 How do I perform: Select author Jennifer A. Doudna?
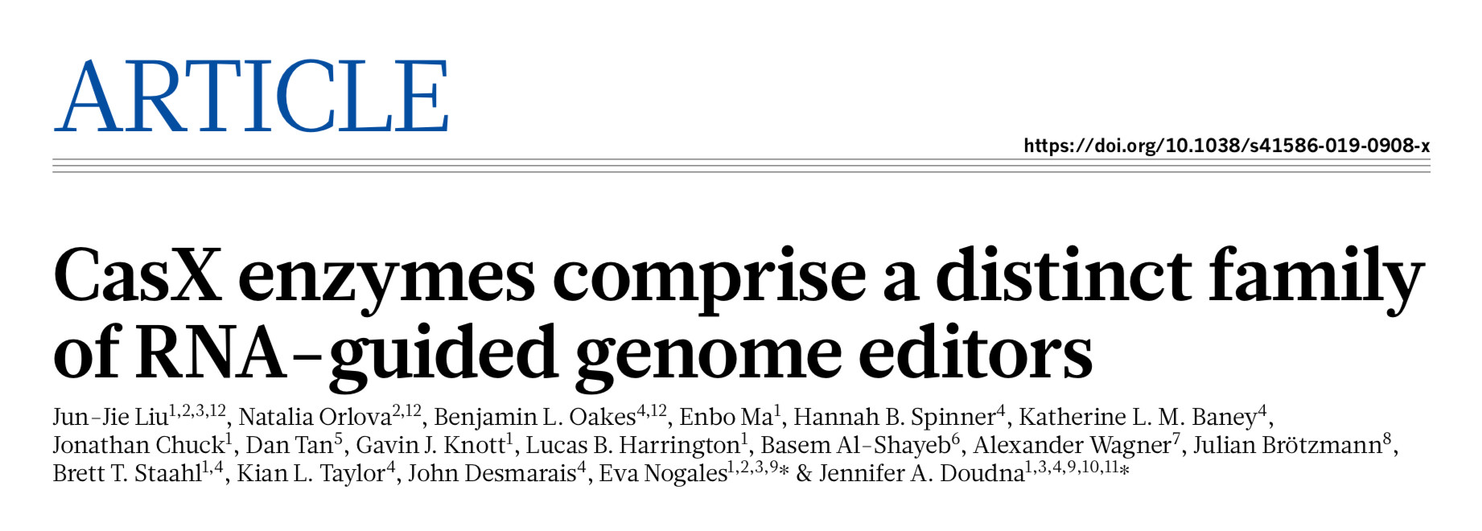921,473
